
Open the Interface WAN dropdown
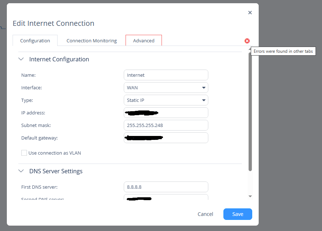(x=166, y=88)
